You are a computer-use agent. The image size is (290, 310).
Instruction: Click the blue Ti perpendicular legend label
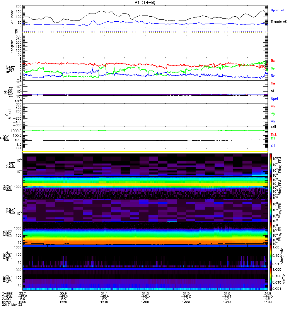click(x=273, y=146)
